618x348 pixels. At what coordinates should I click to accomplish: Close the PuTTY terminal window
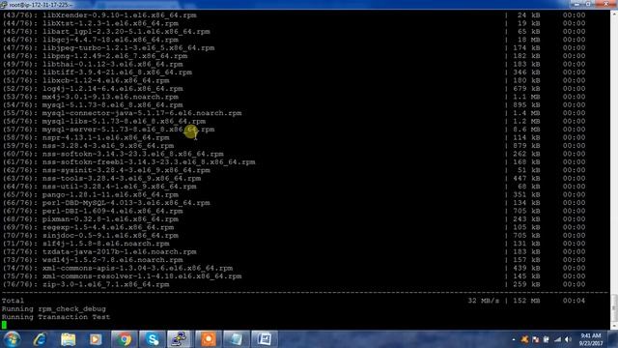click(605, 4)
